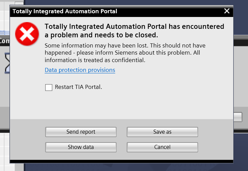Click the "Restart TIA Portal." checkbox label
The height and width of the screenshot is (171, 248).
pyautogui.click(x=78, y=87)
